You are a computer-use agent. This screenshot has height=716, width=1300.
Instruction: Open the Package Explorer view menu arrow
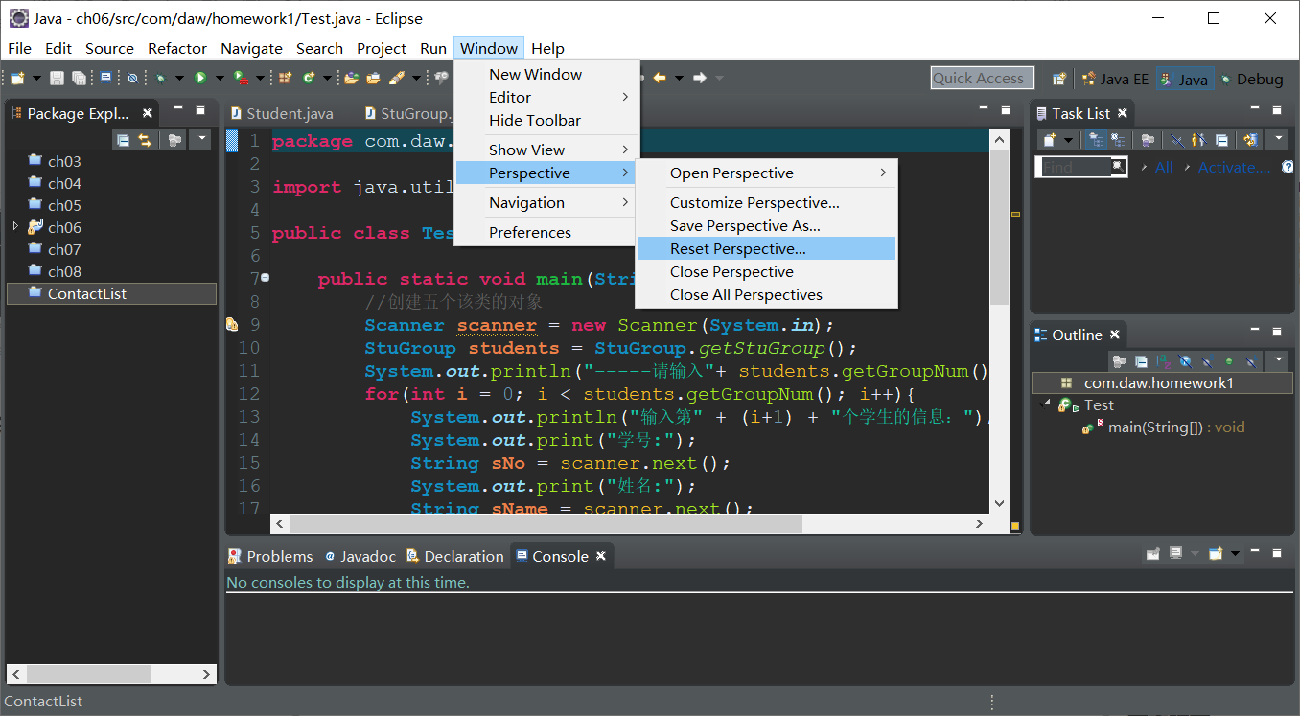[x=199, y=140]
